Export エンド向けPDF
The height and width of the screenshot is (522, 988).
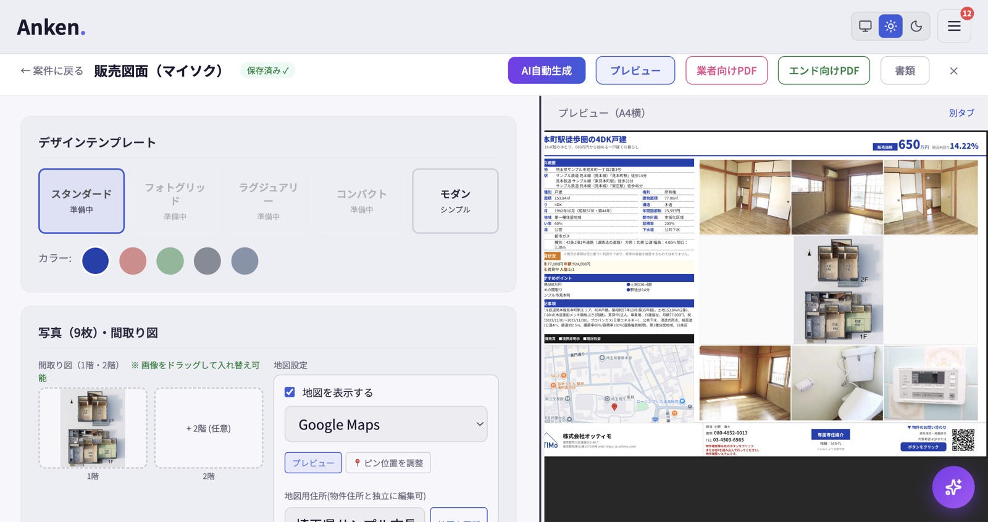tap(824, 70)
